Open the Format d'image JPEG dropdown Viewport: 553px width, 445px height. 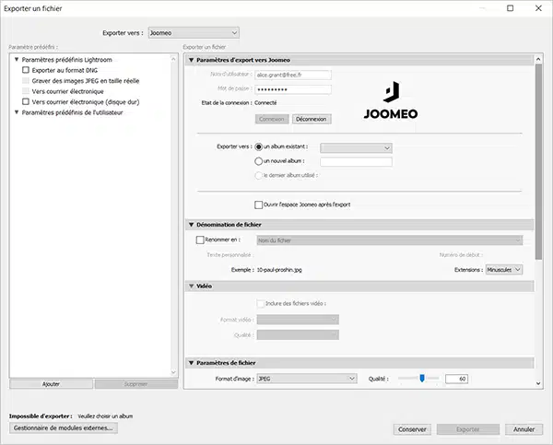click(307, 379)
